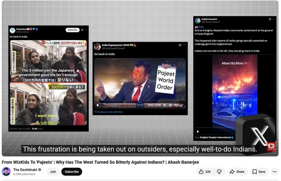Click the 6.23M subscribers count
281x181 pixels.
(24, 174)
